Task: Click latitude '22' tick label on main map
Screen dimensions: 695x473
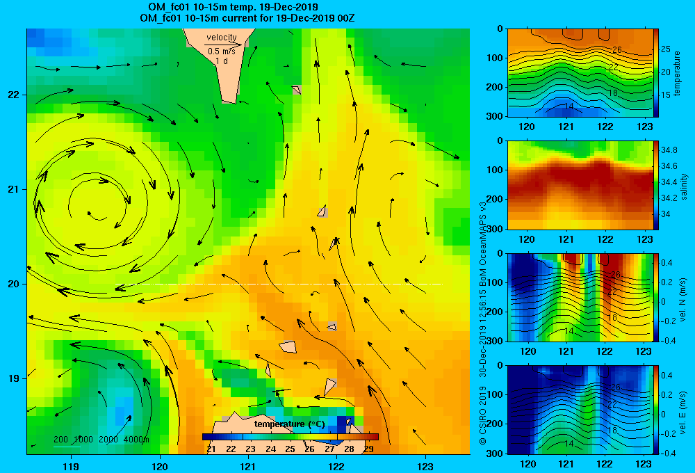Action: pos(13,95)
